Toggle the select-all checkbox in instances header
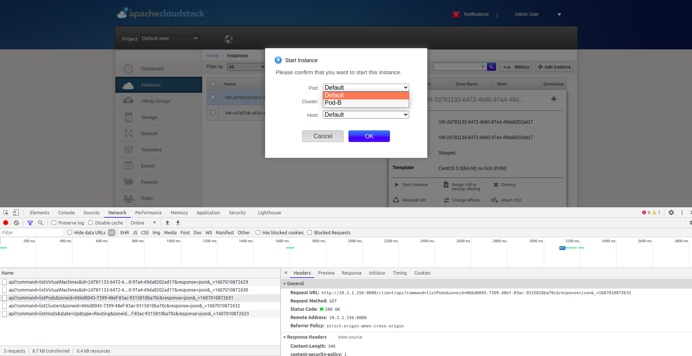The image size is (692, 356). [x=213, y=84]
